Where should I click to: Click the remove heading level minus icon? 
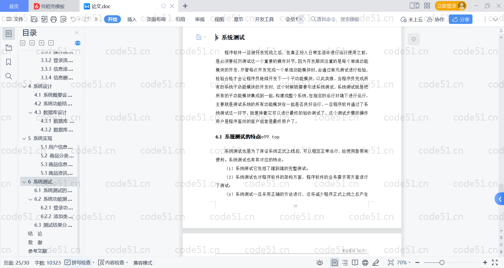tap(51, 43)
